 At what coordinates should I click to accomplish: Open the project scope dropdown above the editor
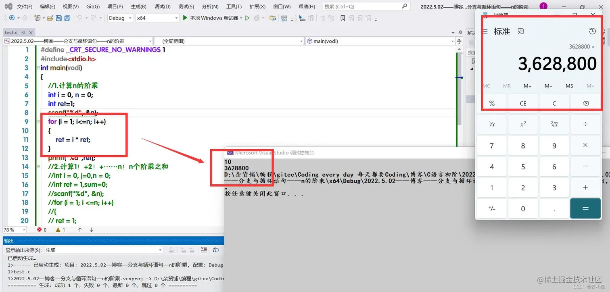click(78, 41)
